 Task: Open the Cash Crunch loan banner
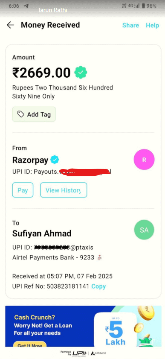(x=83, y=326)
